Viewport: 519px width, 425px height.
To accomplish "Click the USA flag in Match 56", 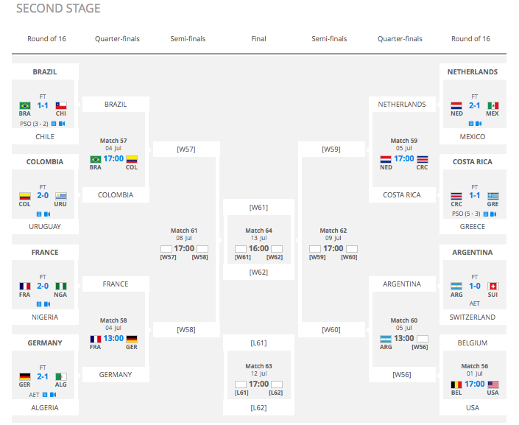I will point(493,384).
